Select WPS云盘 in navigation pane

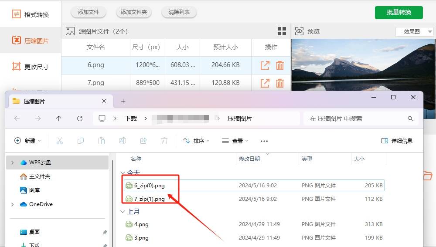(57, 162)
